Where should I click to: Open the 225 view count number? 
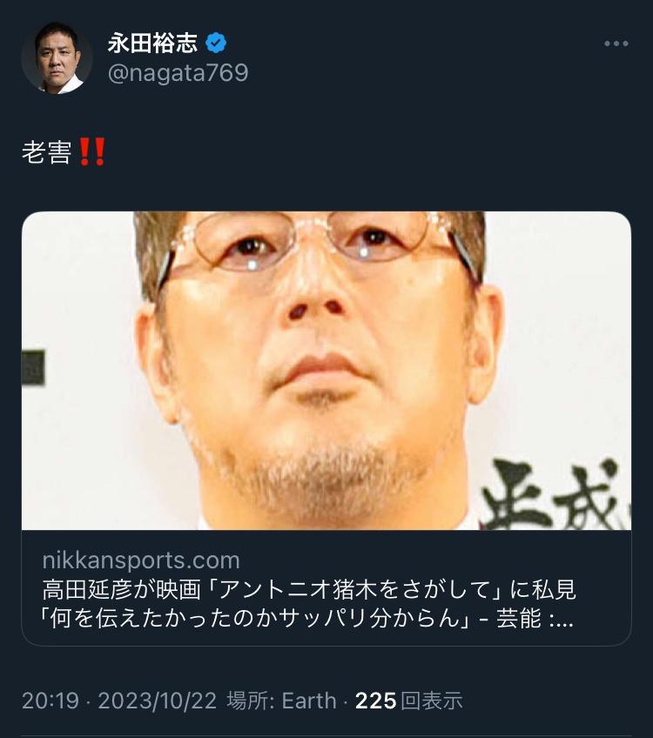(376, 701)
